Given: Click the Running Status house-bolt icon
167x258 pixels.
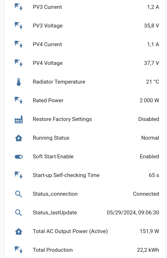Looking at the screenshot, I should (19, 138).
